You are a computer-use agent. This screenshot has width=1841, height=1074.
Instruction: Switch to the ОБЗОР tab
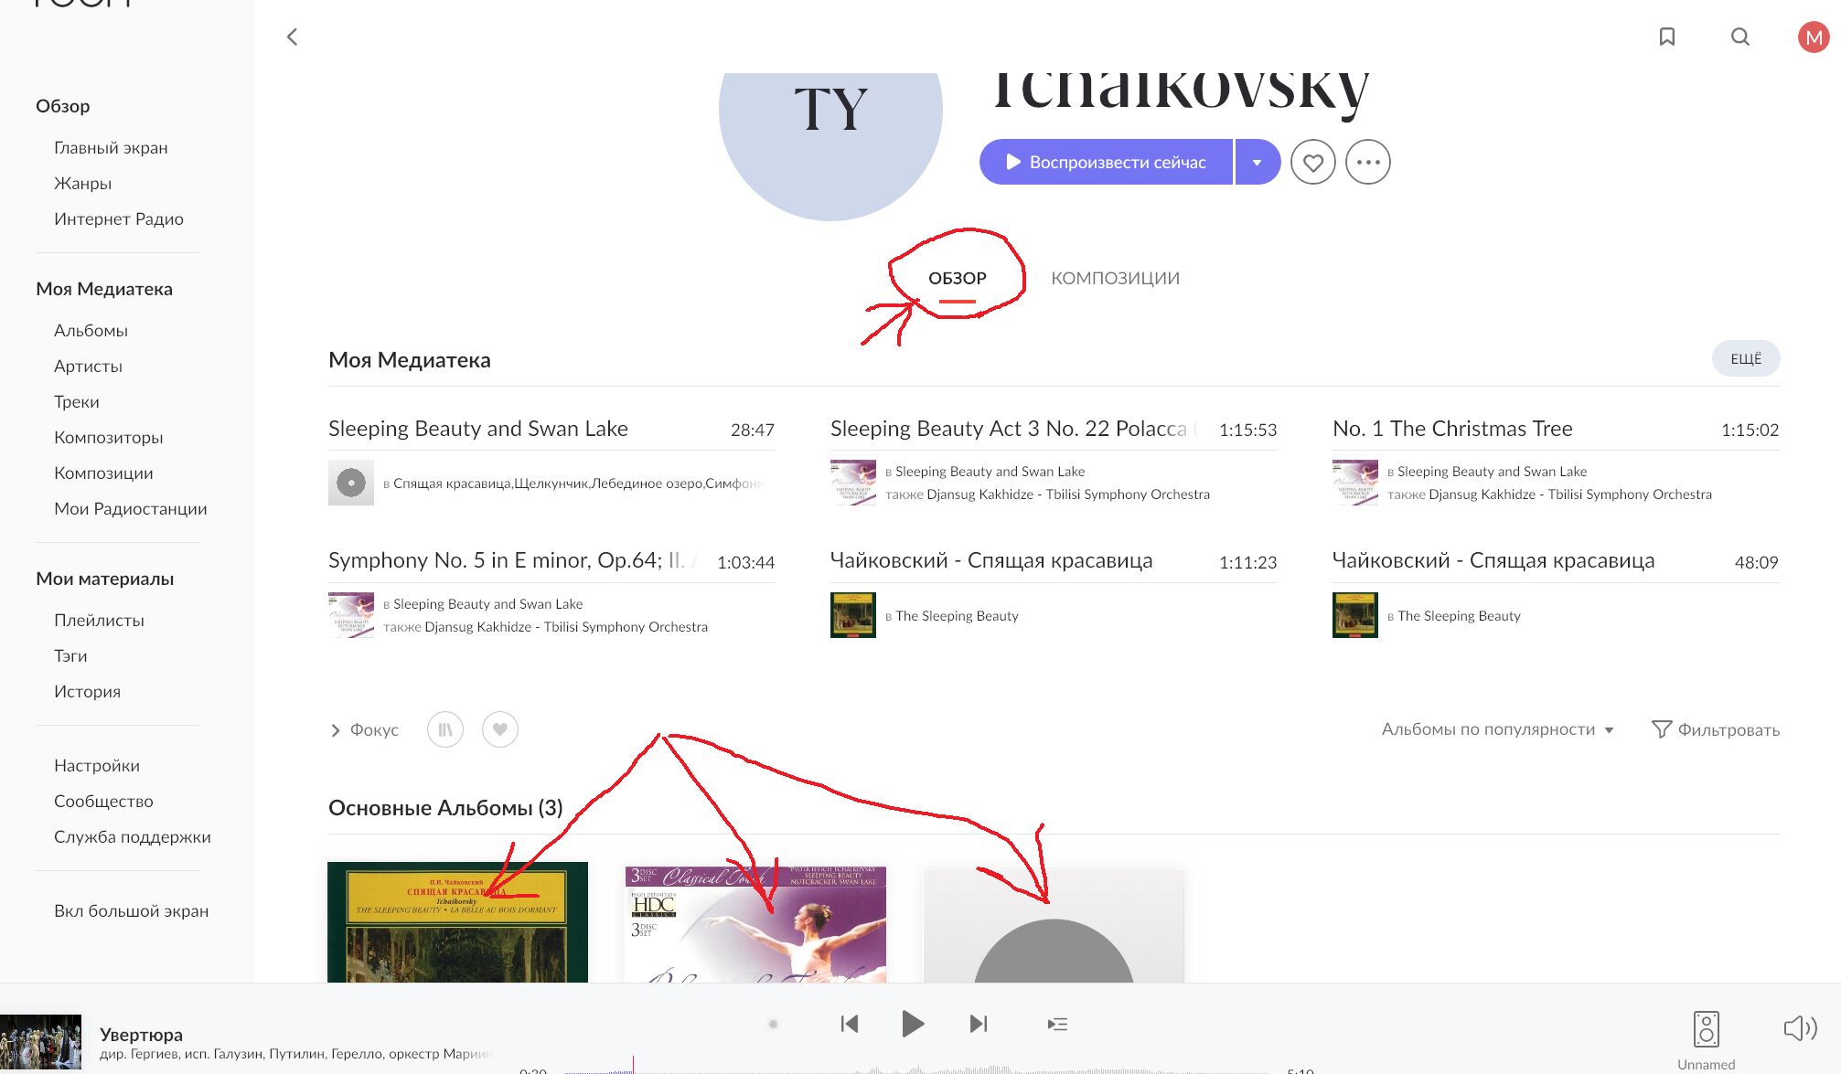957,278
